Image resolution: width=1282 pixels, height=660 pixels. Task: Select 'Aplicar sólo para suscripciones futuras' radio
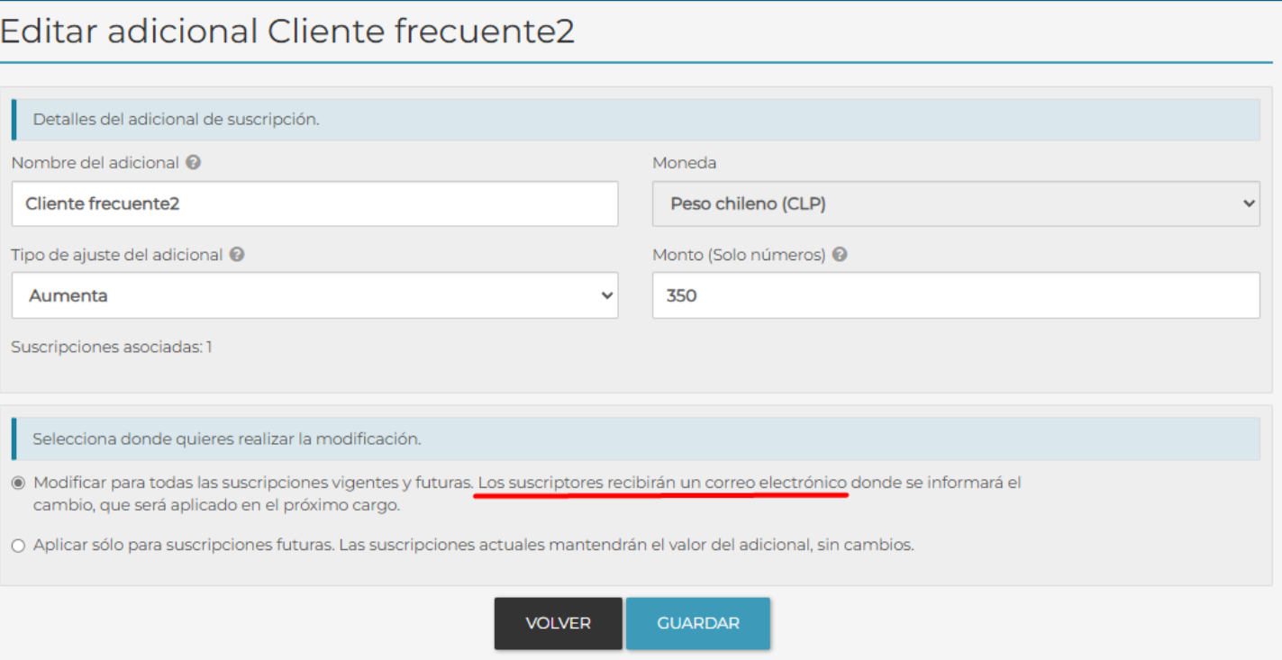18,546
